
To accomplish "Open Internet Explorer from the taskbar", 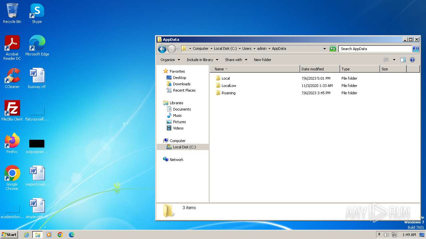I will (27, 235).
